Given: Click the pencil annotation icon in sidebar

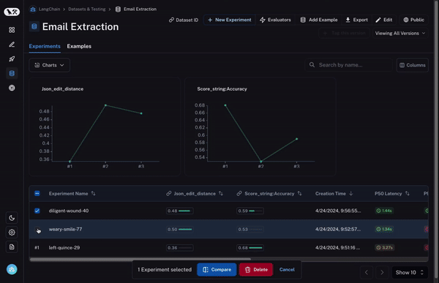Looking at the screenshot, I should click(12, 45).
